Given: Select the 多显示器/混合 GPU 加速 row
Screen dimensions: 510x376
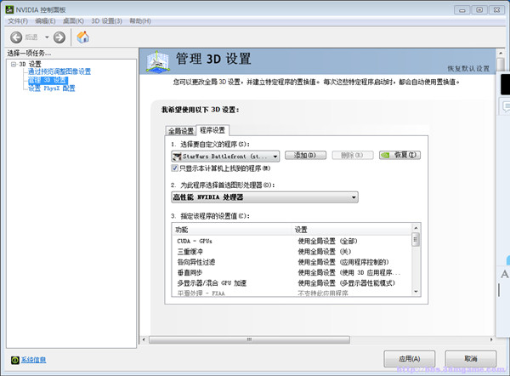Looking at the screenshot, I should pyautogui.click(x=292, y=283).
